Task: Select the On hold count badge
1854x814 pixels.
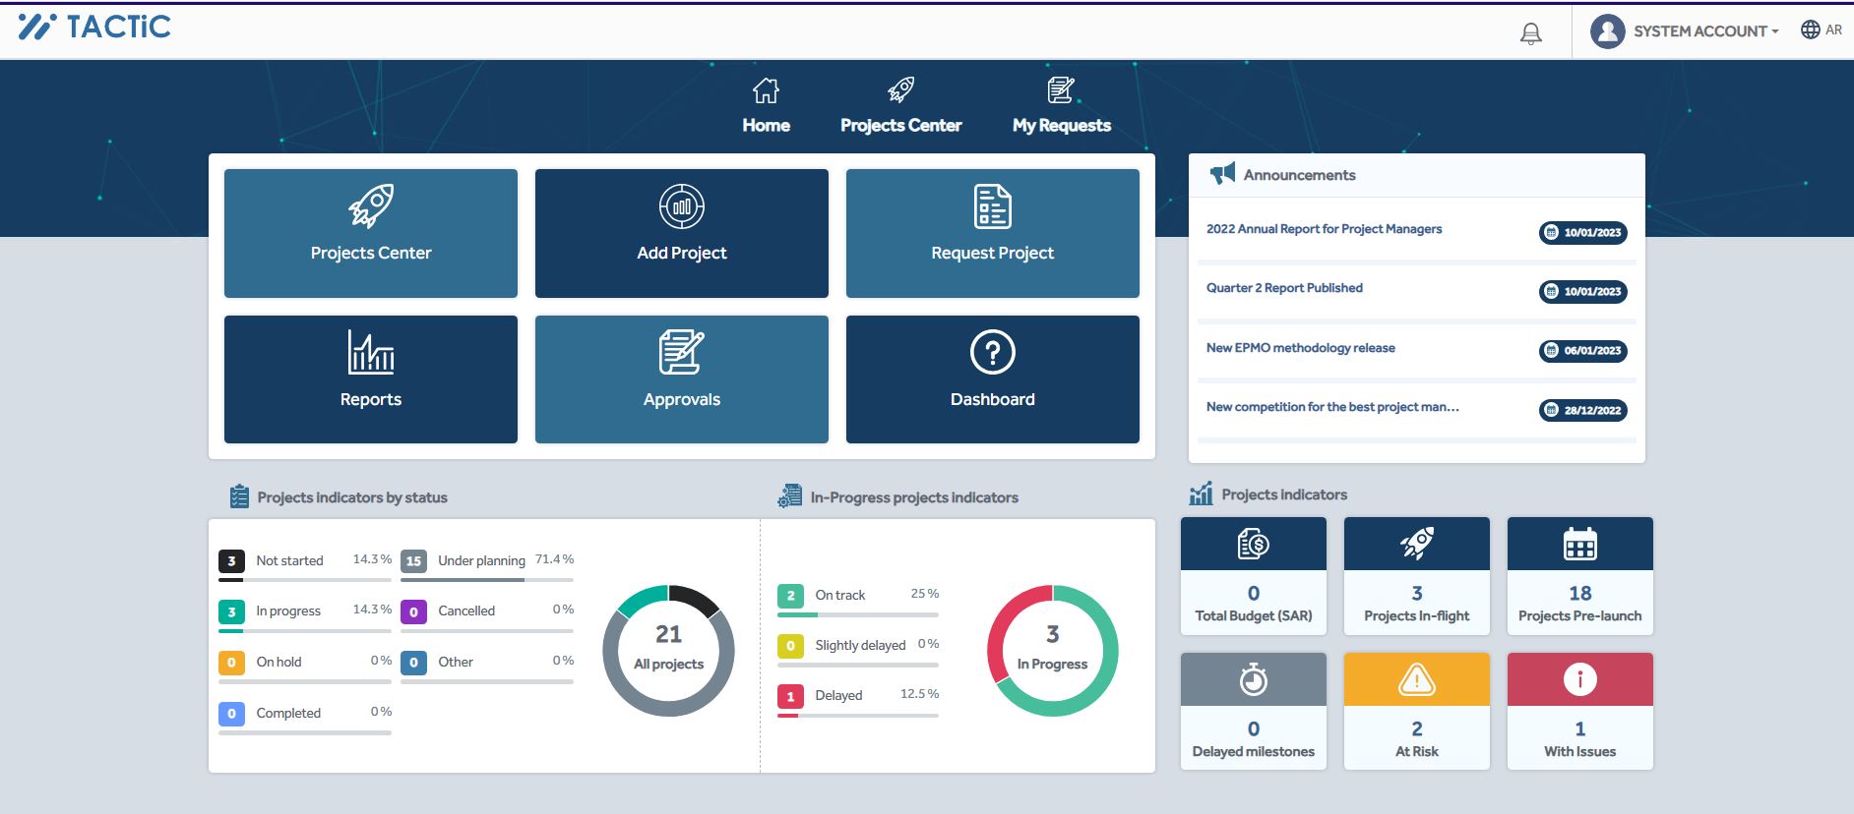Action: click(x=231, y=663)
